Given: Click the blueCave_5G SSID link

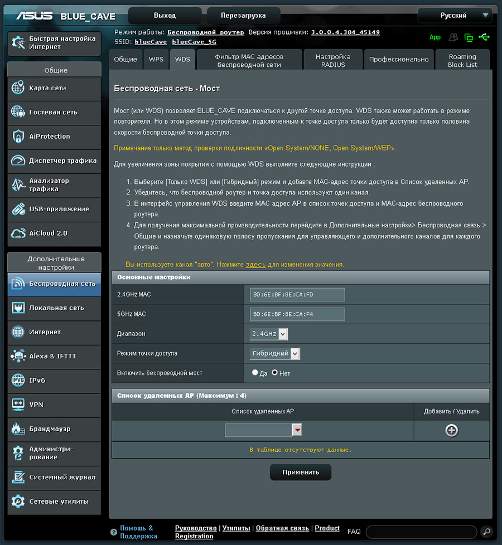Looking at the screenshot, I should pyautogui.click(x=194, y=42).
